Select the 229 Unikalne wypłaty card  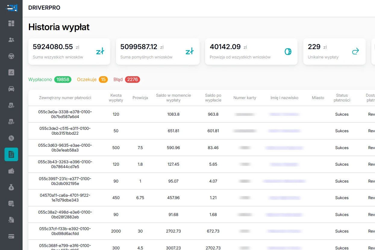pos(334,52)
